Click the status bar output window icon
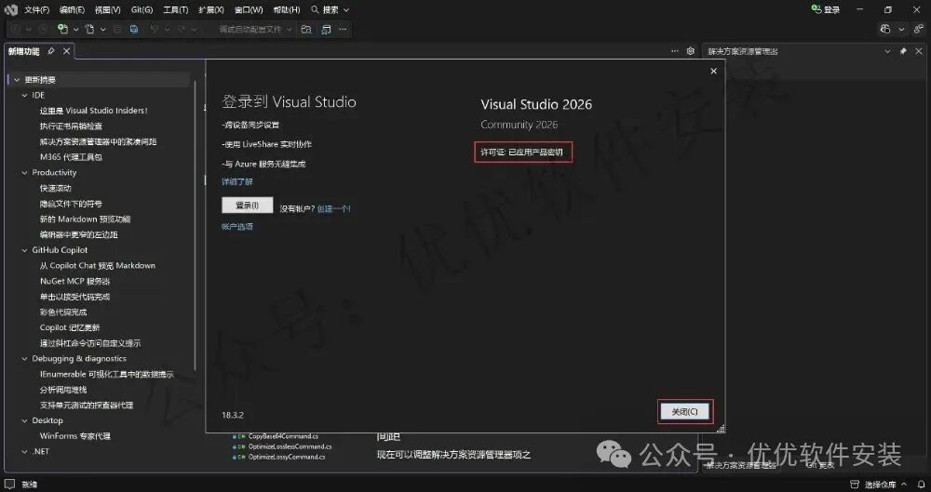This screenshot has height=492, width=931. point(9,485)
